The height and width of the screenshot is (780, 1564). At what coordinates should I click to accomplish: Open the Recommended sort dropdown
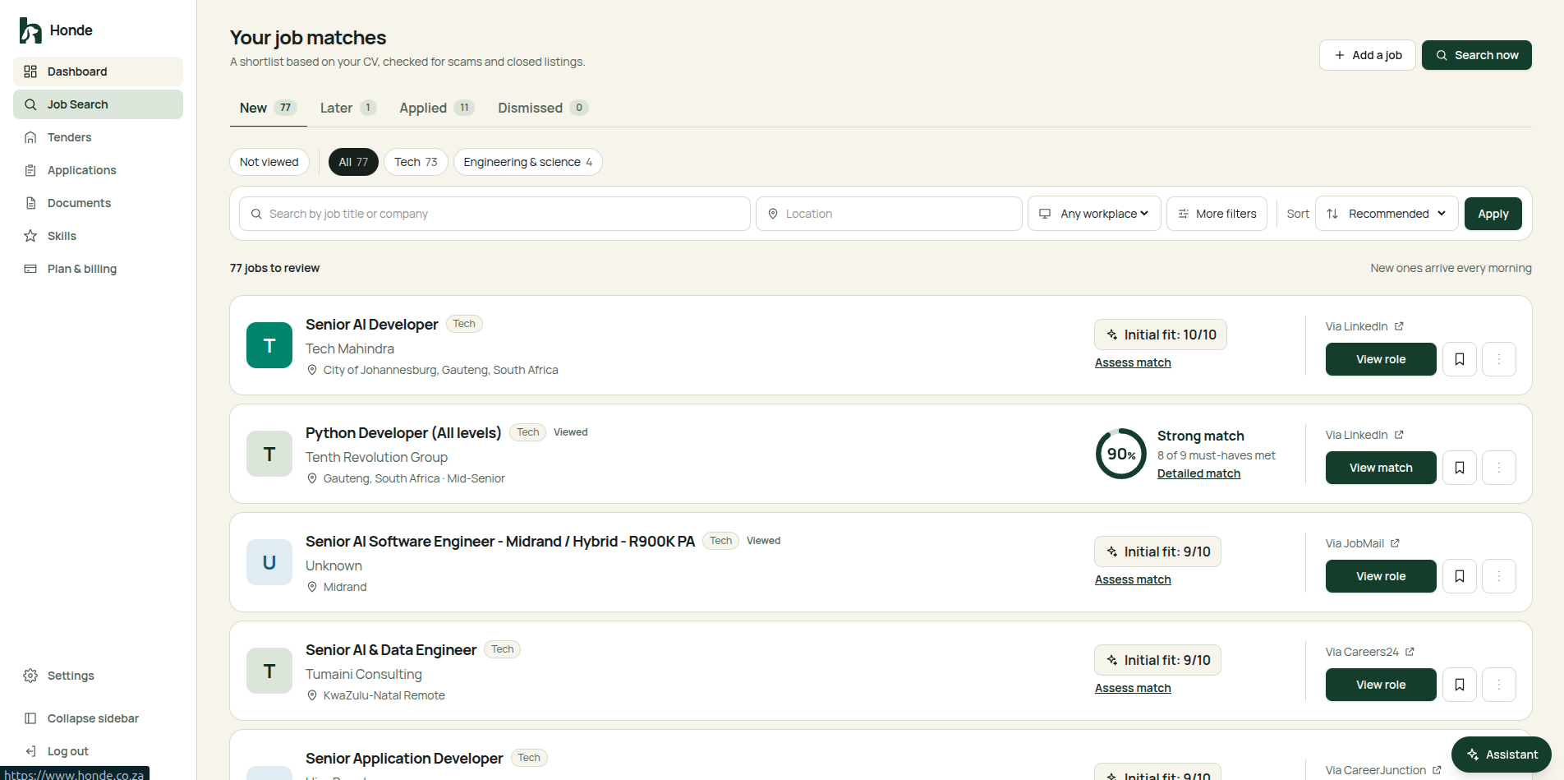pos(1387,214)
